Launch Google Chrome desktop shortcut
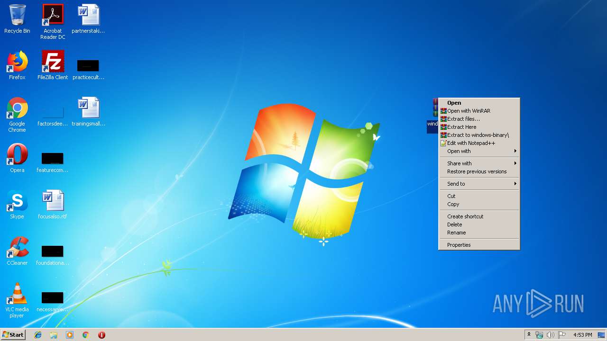Screen dimensions: 607x341 point(17,115)
